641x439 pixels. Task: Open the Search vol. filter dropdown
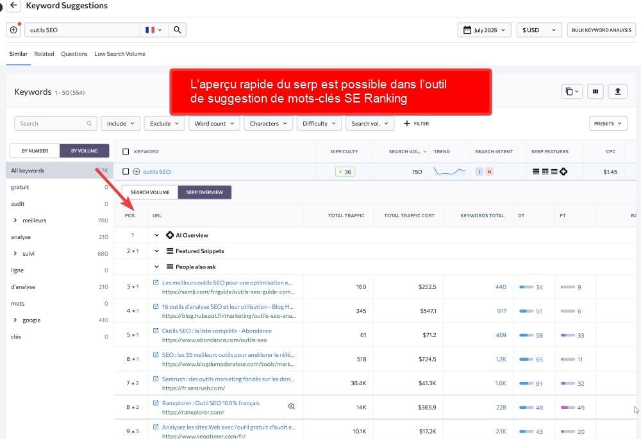[x=370, y=124]
